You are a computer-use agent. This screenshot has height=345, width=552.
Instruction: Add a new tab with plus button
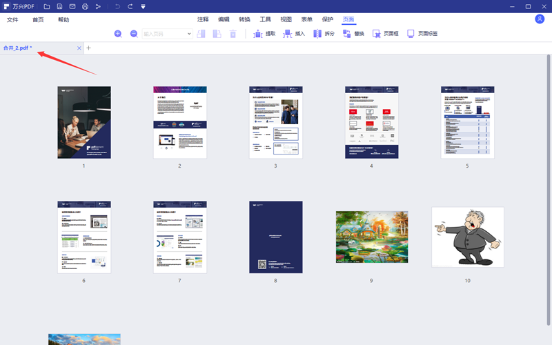(88, 48)
